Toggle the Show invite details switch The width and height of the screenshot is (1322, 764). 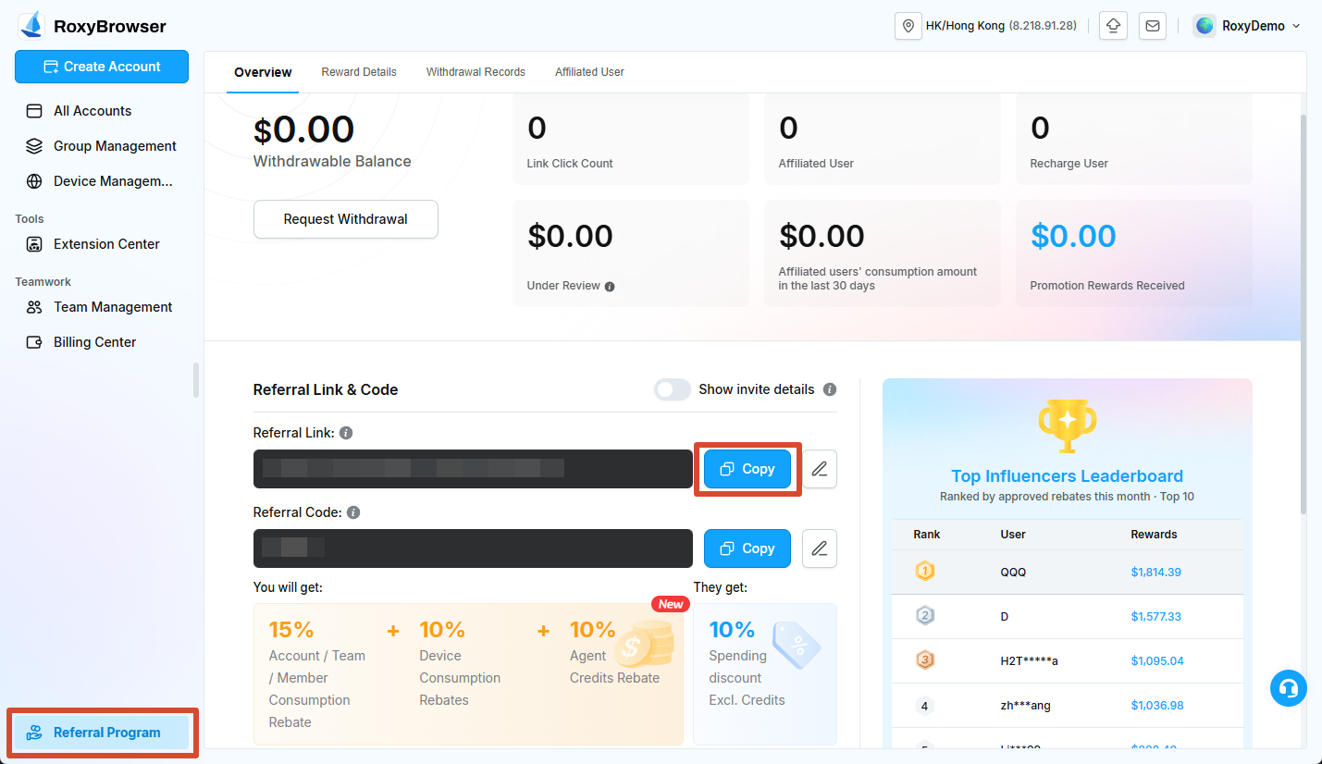tap(673, 389)
